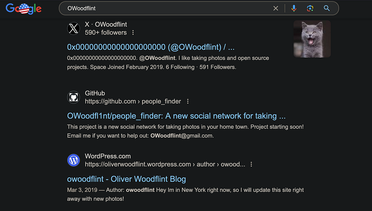Open the OWoodfl1nt/people_finder GitHub result
Viewport: 372px width, 211px height.
point(176,116)
